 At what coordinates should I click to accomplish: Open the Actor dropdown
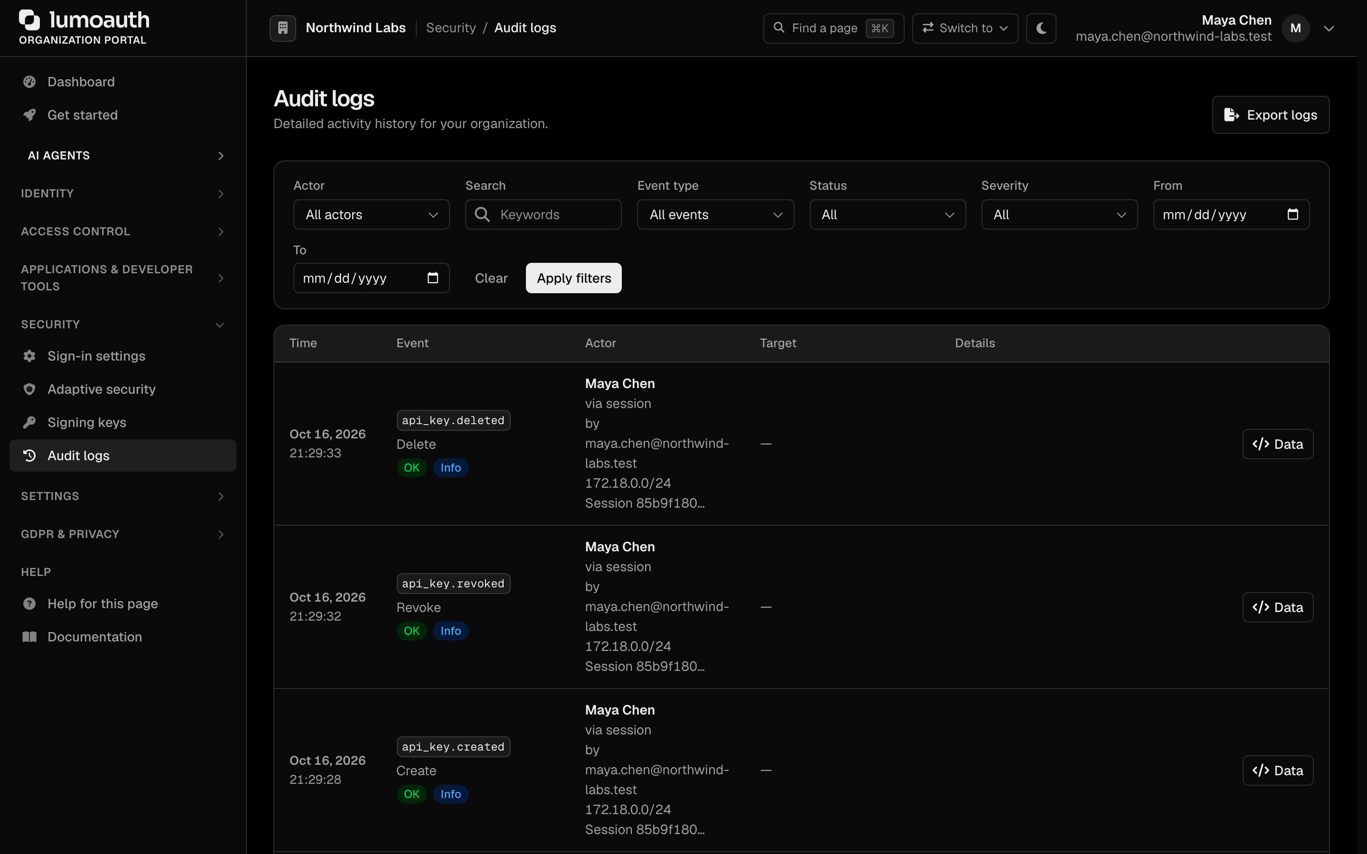(371, 214)
